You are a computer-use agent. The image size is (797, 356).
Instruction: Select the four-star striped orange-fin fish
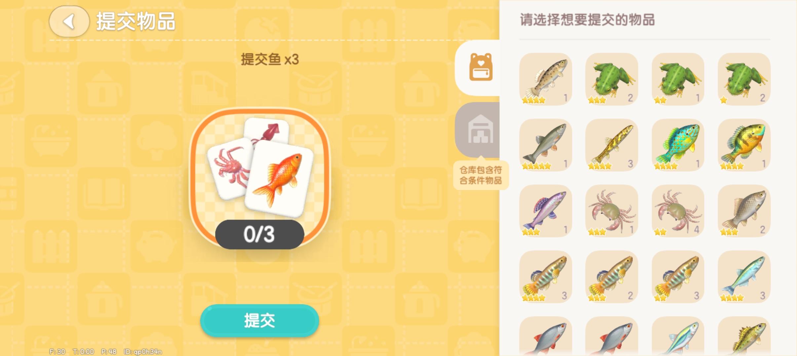(546, 277)
